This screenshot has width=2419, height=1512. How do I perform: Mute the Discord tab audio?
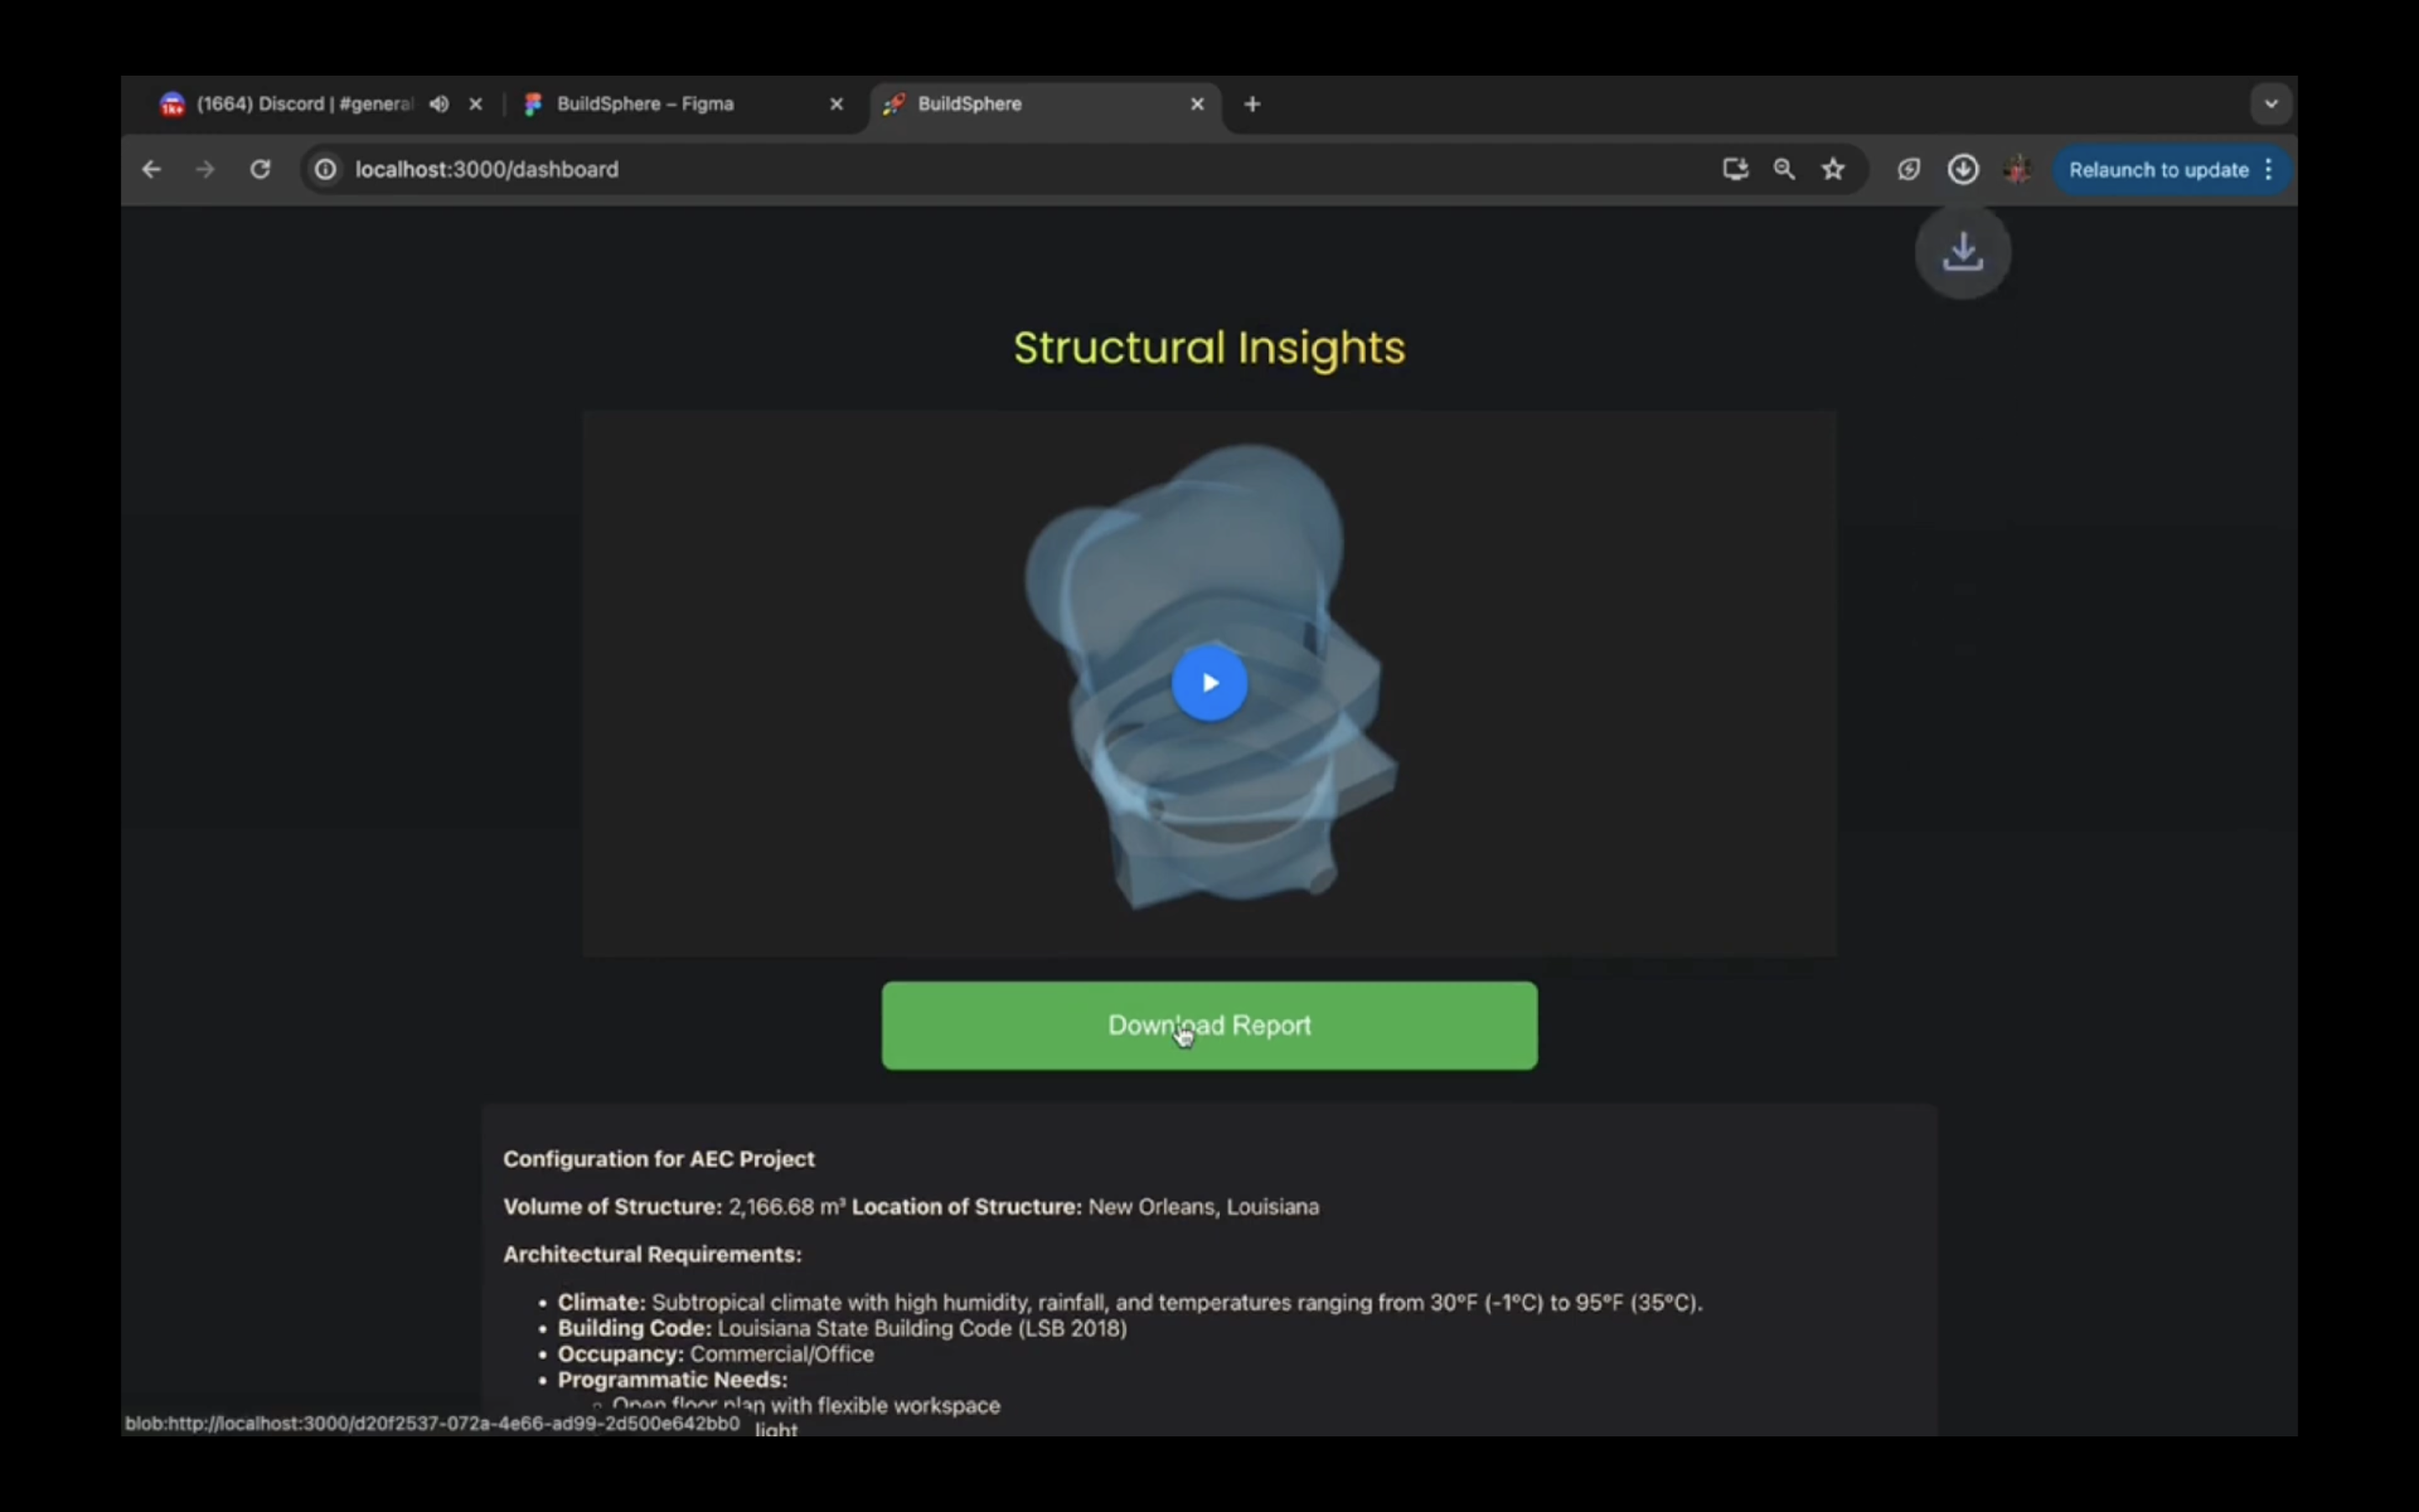[438, 104]
